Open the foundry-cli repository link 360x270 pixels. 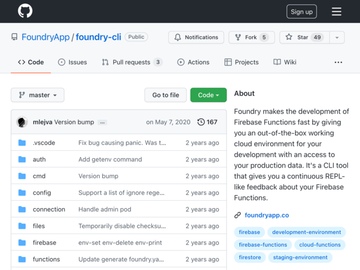click(x=98, y=37)
